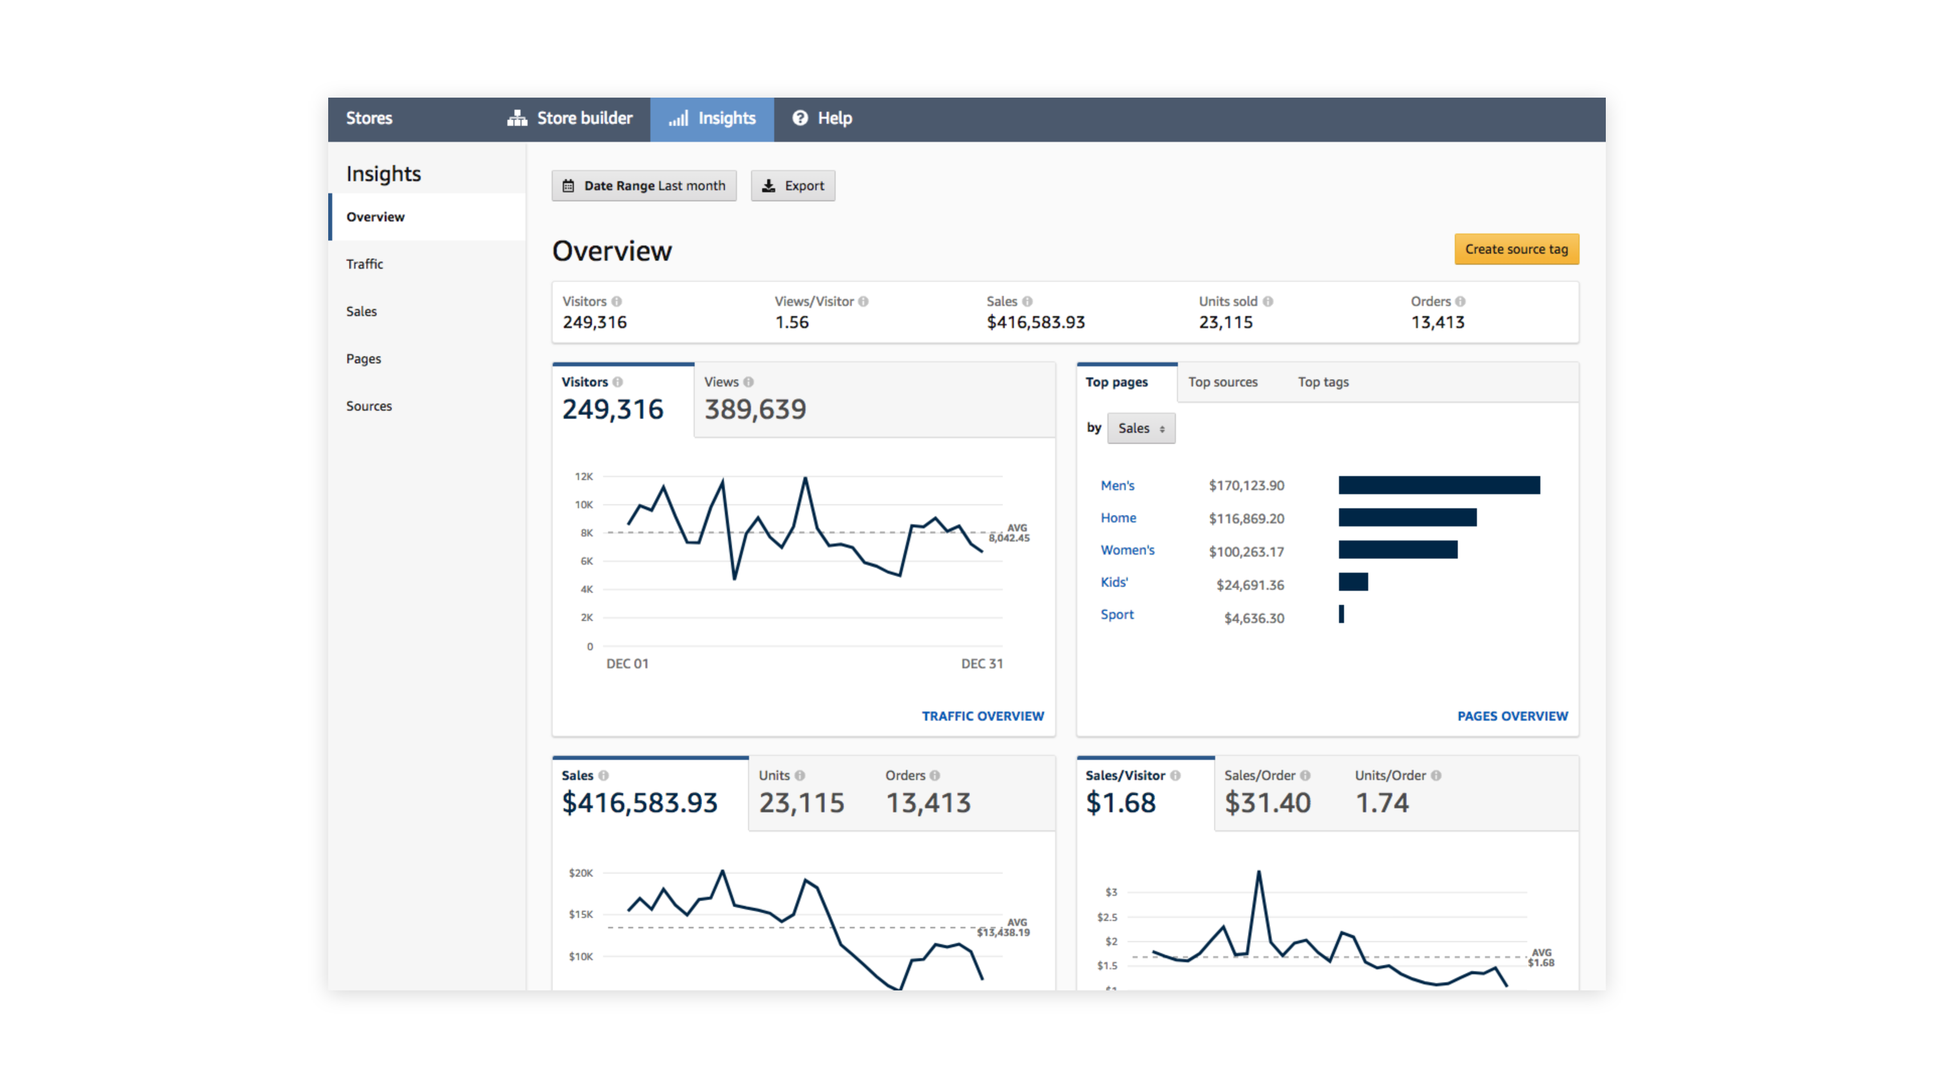
Task: Click the Home sales bar in chart
Action: point(1407,518)
